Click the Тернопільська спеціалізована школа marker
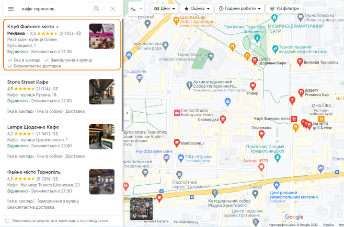The width and height of the screenshot is (344, 227). [211, 56]
